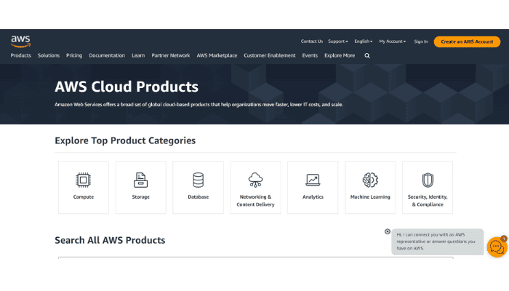Select the Security shield icon

[428, 180]
